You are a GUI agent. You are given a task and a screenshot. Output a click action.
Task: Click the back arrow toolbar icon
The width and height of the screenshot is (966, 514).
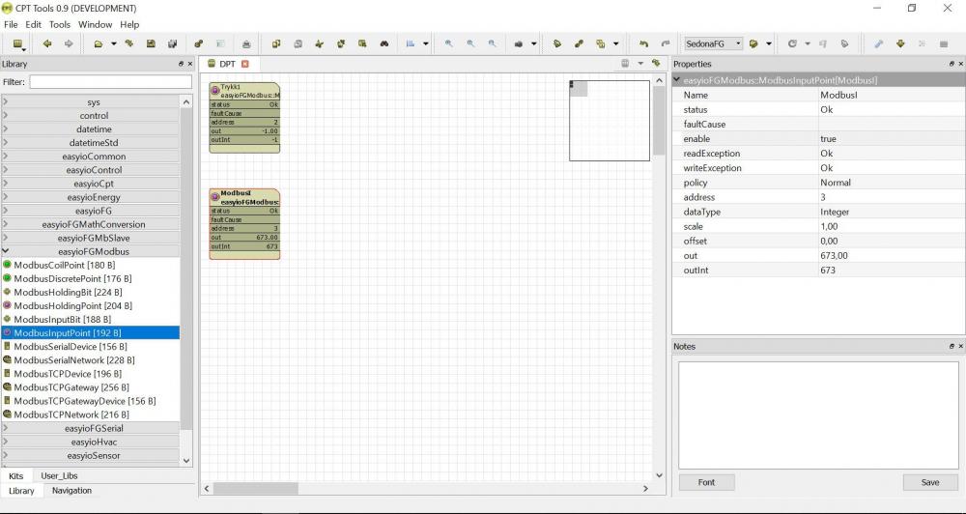47,43
